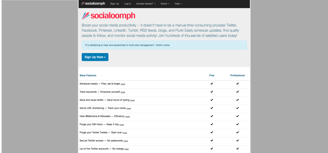Click the socialoomph logo in navbar
The height and width of the screenshot is (153, 328).
pos(93,4)
